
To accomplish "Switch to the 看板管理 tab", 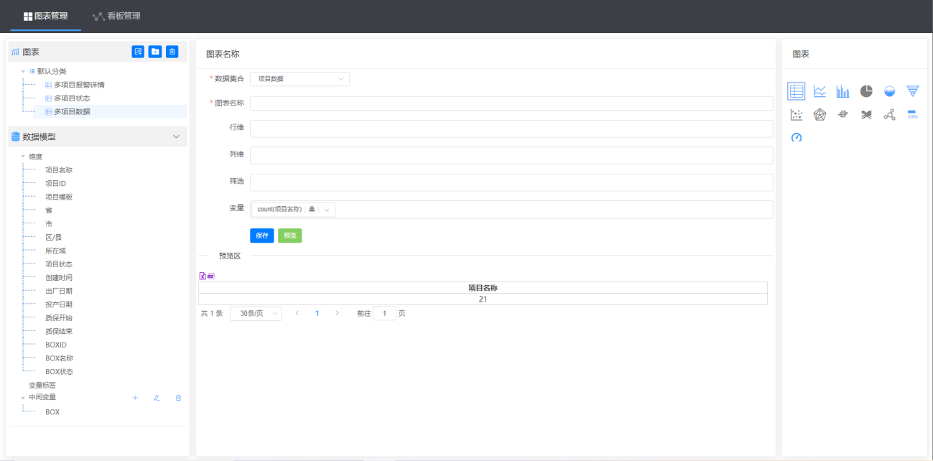I will tap(116, 16).
